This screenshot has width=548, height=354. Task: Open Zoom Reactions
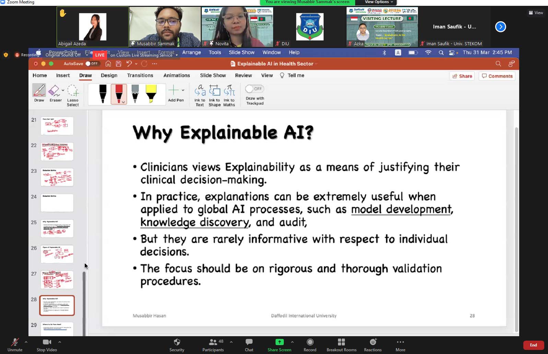click(x=373, y=345)
